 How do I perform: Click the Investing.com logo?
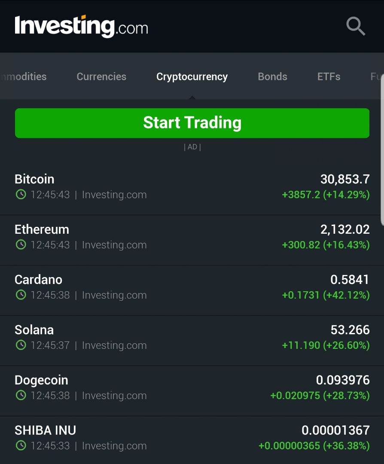click(81, 27)
